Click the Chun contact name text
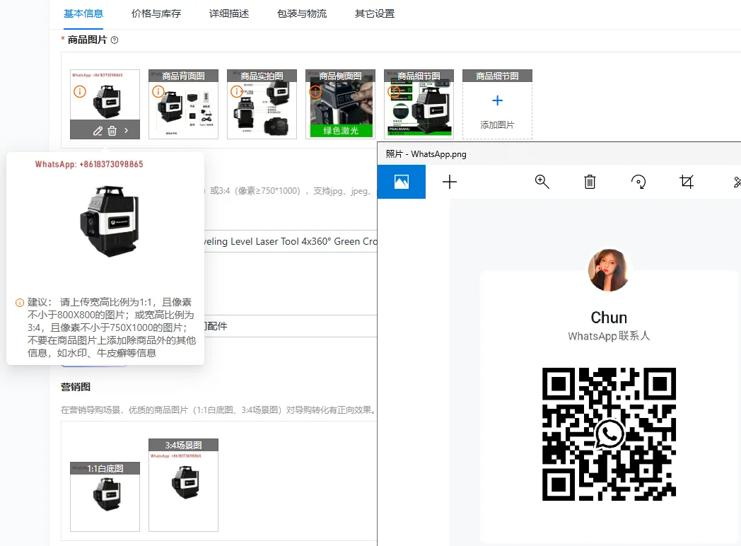 tap(609, 318)
